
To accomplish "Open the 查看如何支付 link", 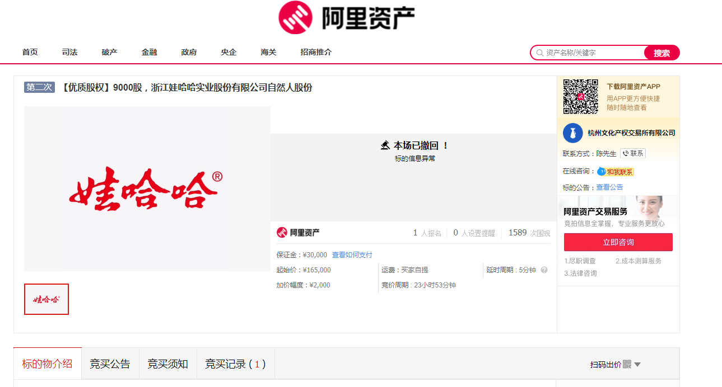I will [352, 255].
